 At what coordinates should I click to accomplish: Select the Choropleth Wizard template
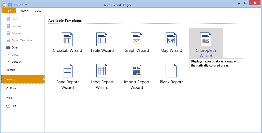[x=206, y=43]
